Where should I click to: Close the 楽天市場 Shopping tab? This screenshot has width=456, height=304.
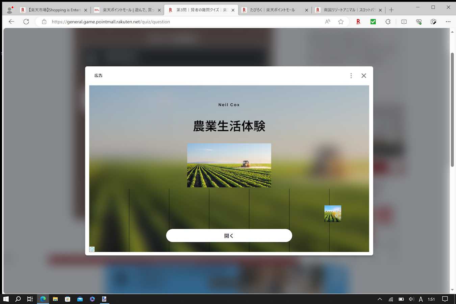click(x=85, y=10)
